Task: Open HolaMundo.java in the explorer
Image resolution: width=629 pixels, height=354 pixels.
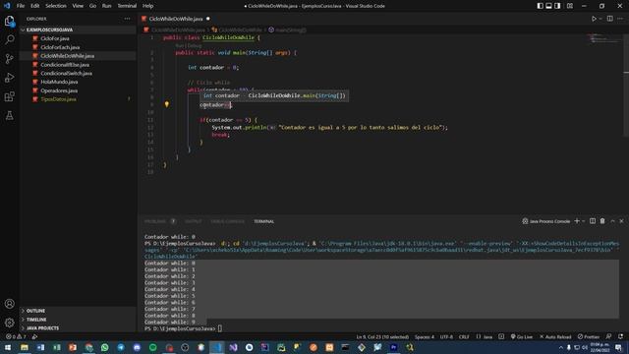Action: tap(59, 82)
